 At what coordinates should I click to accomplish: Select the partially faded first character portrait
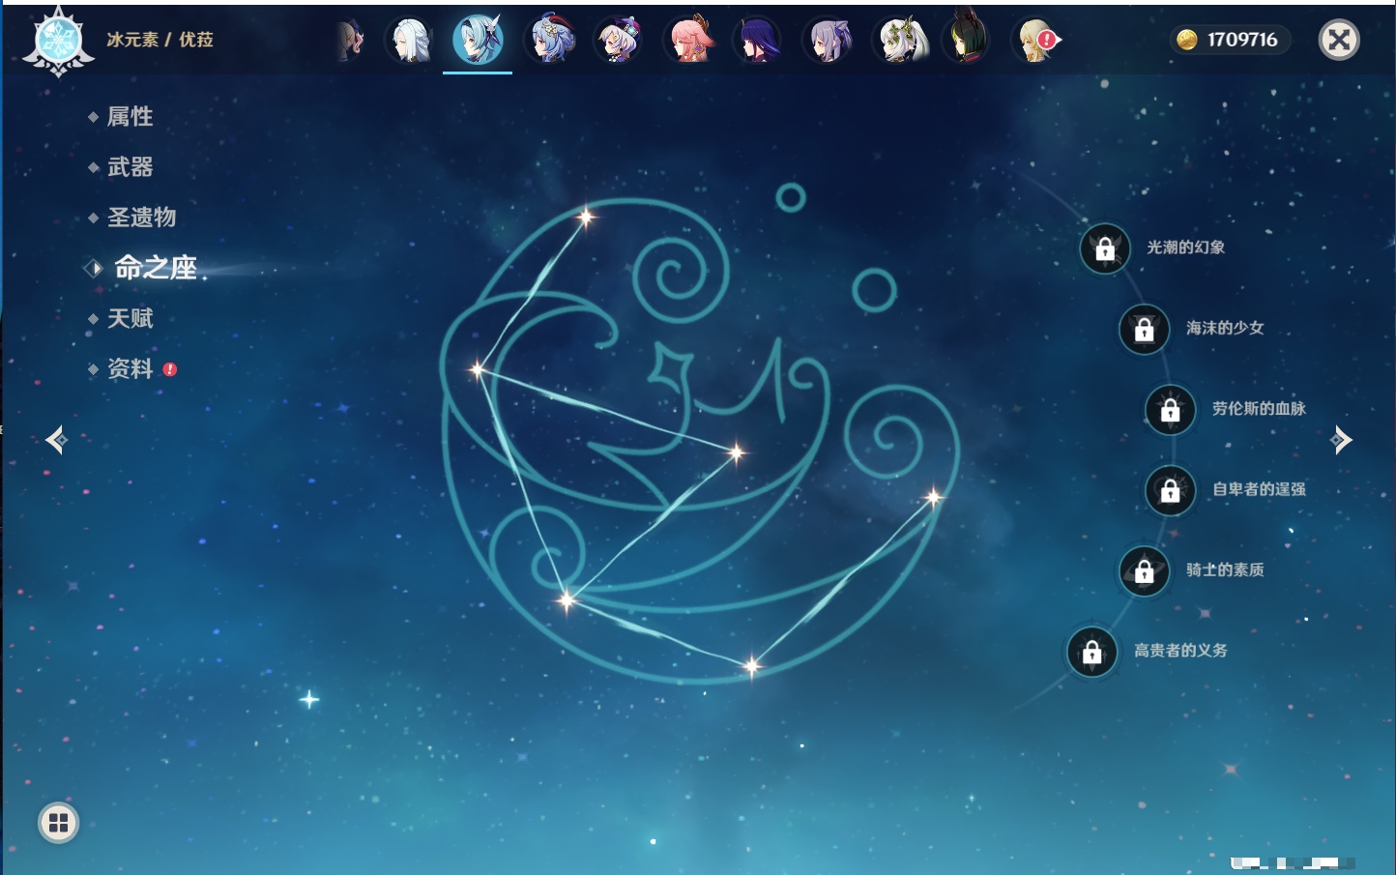click(350, 41)
